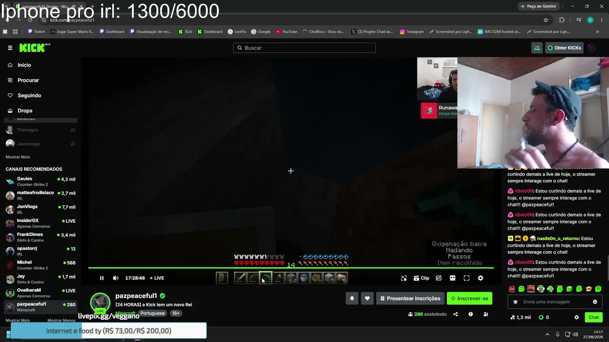Open the Jeanmago followed channel
The height and width of the screenshot is (342, 609).
[x=41, y=143]
